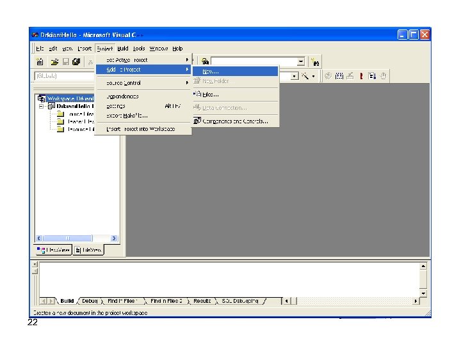
Task: Click the Save toolbar icon
Action: pyautogui.click(x=66, y=62)
